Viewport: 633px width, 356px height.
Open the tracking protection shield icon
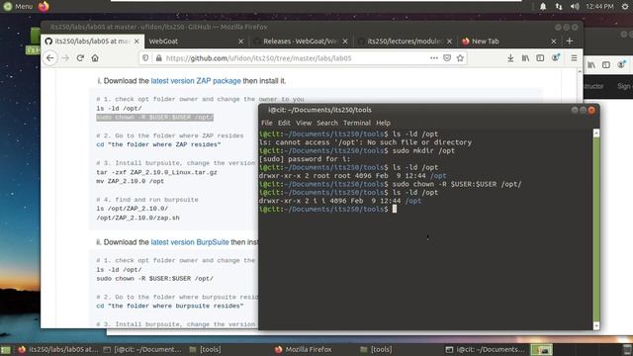point(145,58)
